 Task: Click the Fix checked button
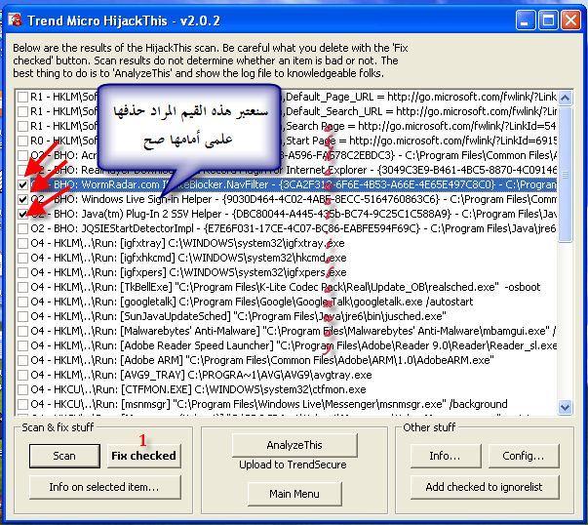(144, 456)
